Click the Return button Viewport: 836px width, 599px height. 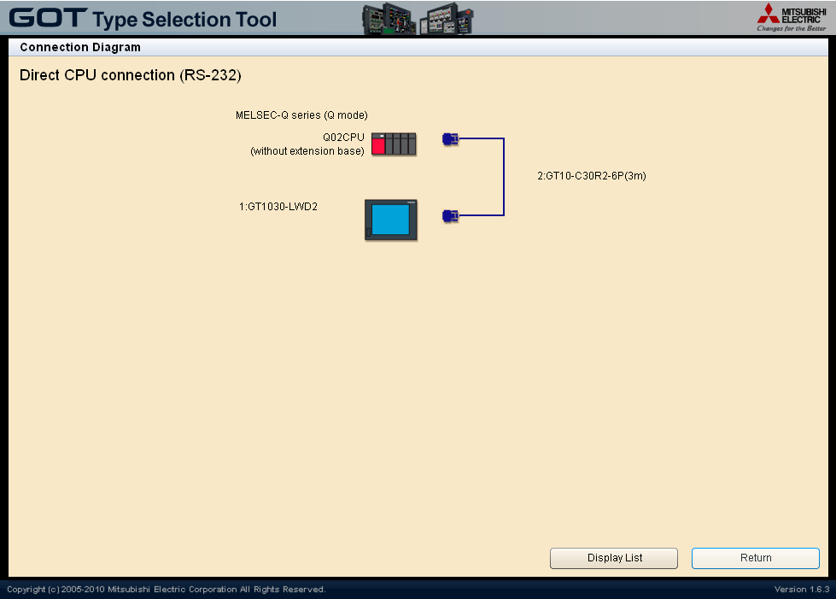pos(756,558)
